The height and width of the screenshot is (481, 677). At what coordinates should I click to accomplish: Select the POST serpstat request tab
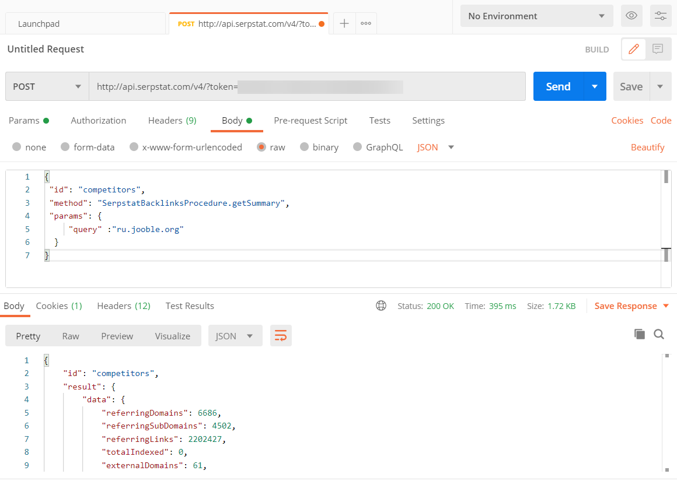click(248, 24)
